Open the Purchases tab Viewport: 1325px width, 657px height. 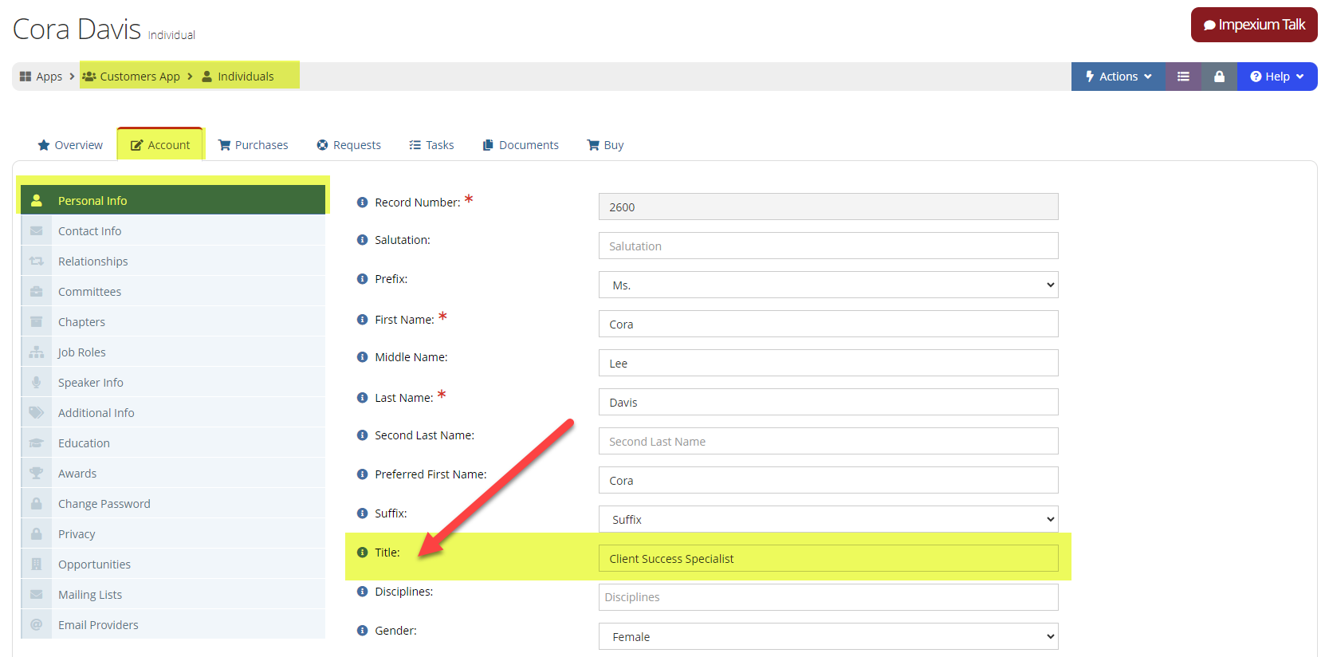(254, 145)
